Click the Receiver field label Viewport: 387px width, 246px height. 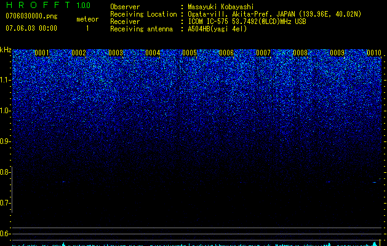click(125, 22)
